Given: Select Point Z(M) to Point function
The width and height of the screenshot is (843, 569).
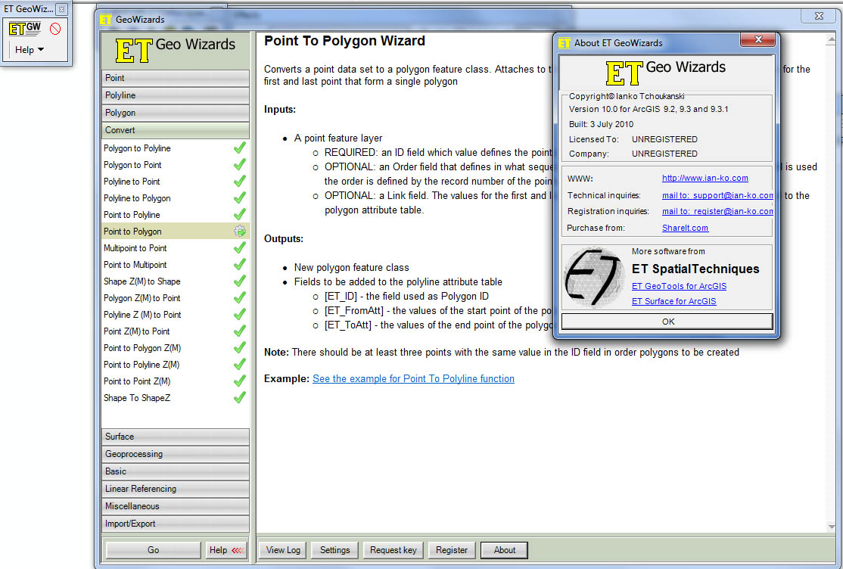Looking at the screenshot, I should pyautogui.click(x=136, y=332).
